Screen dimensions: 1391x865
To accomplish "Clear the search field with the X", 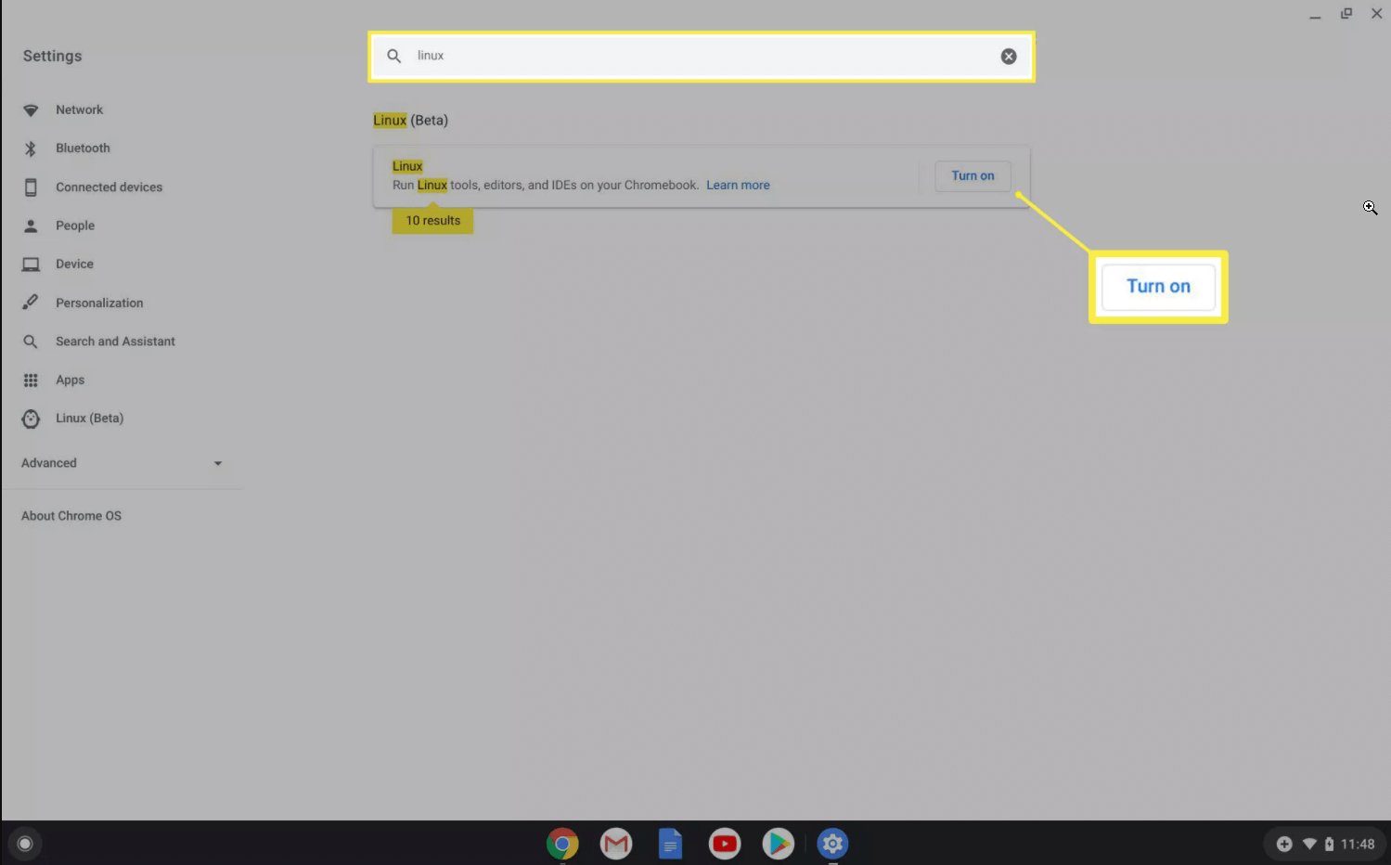I will pyautogui.click(x=1009, y=56).
